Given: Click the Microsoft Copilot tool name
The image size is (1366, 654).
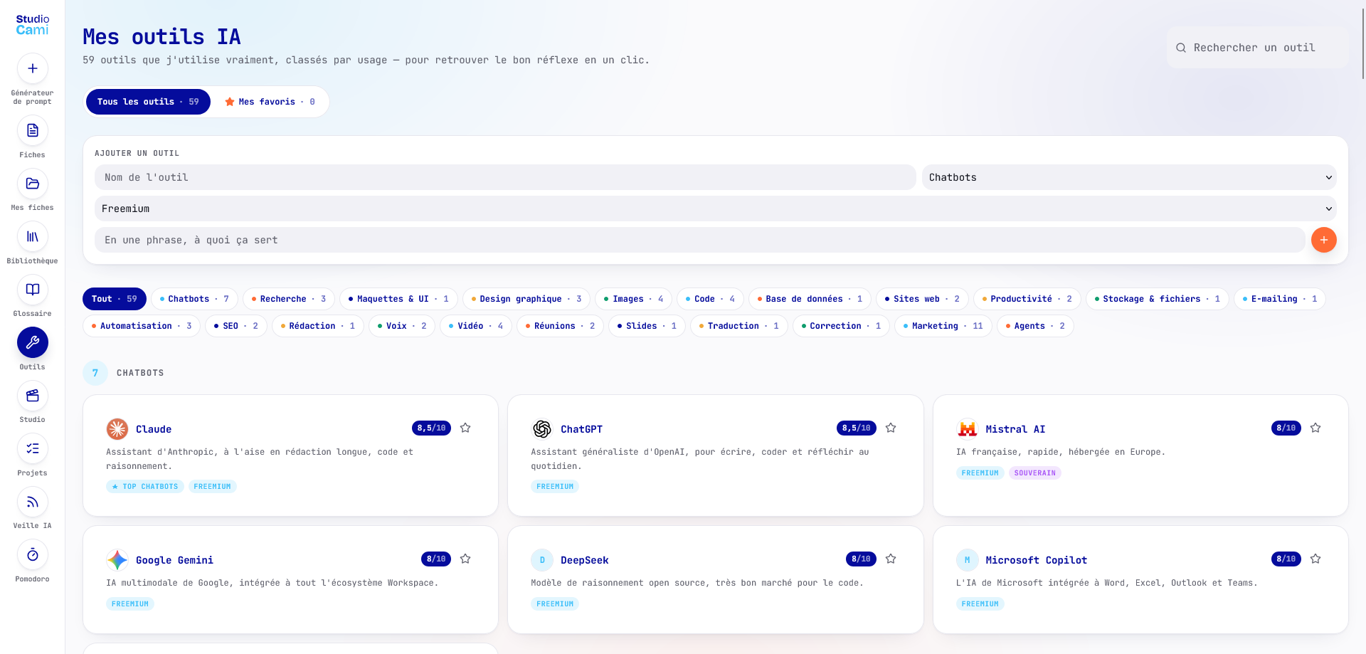Looking at the screenshot, I should click(x=1036, y=560).
